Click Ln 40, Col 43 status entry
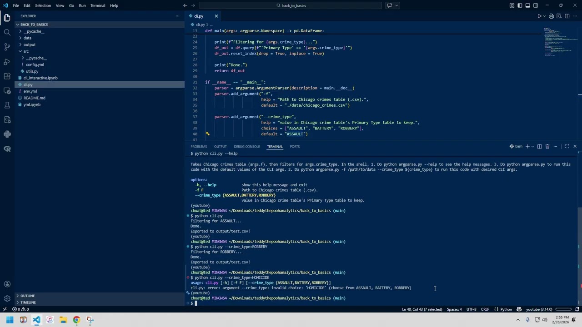 tap(421, 309)
